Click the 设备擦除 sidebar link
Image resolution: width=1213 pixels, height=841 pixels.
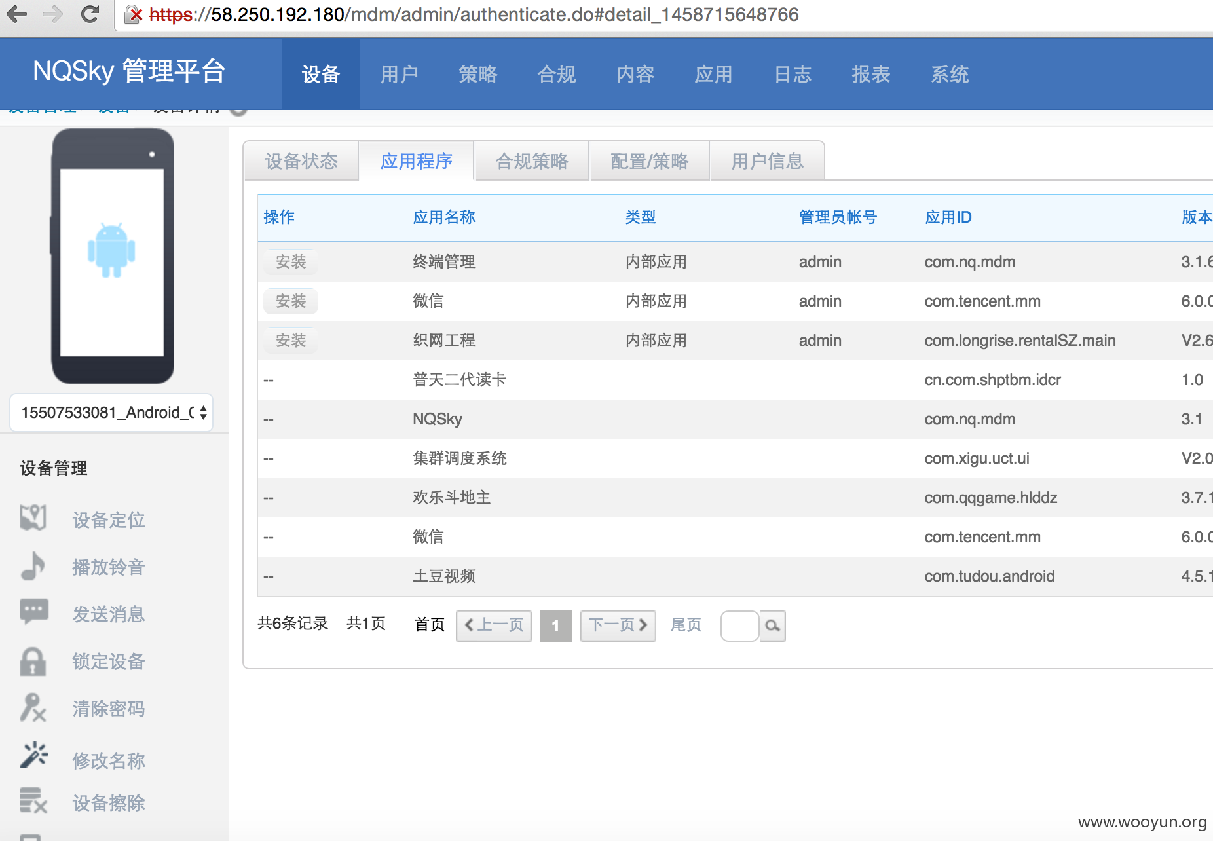[x=109, y=803]
